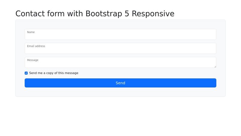
Task: Click the gray card area below Send button
Action: (x=120, y=92)
